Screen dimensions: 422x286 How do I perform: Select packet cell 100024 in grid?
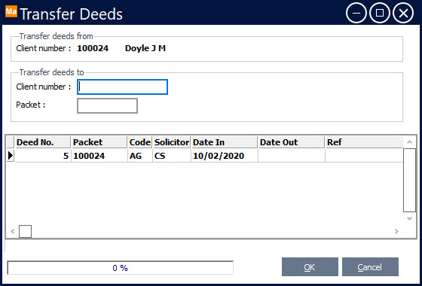[x=99, y=156]
